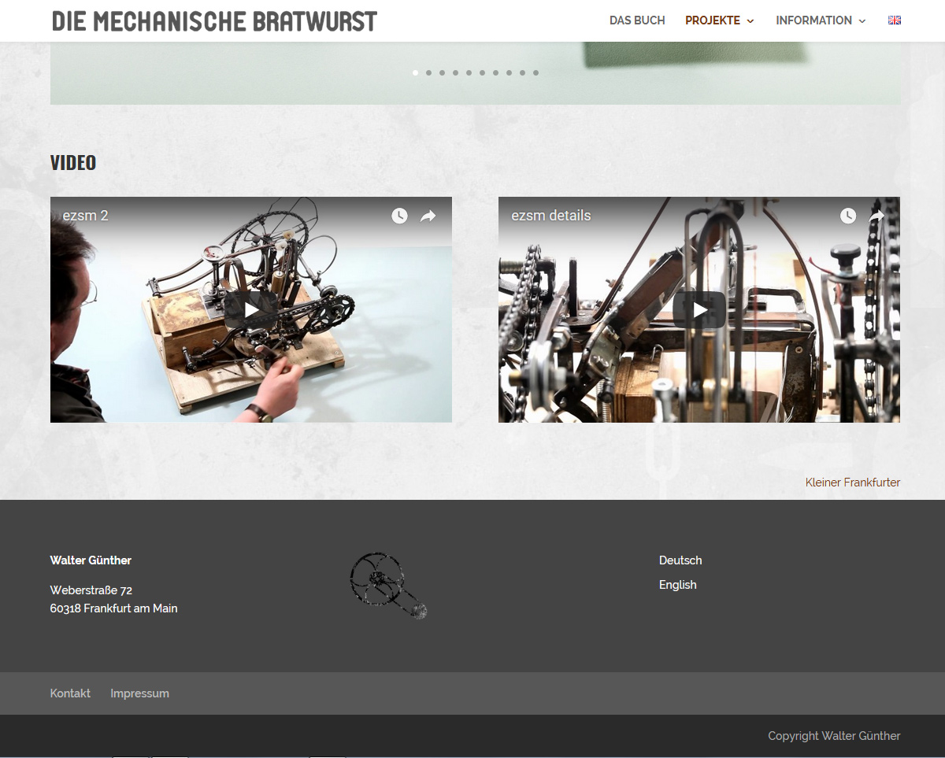Click Share arrow on ezsm 2 video
This screenshot has width=945, height=758.
coord(428,216)
